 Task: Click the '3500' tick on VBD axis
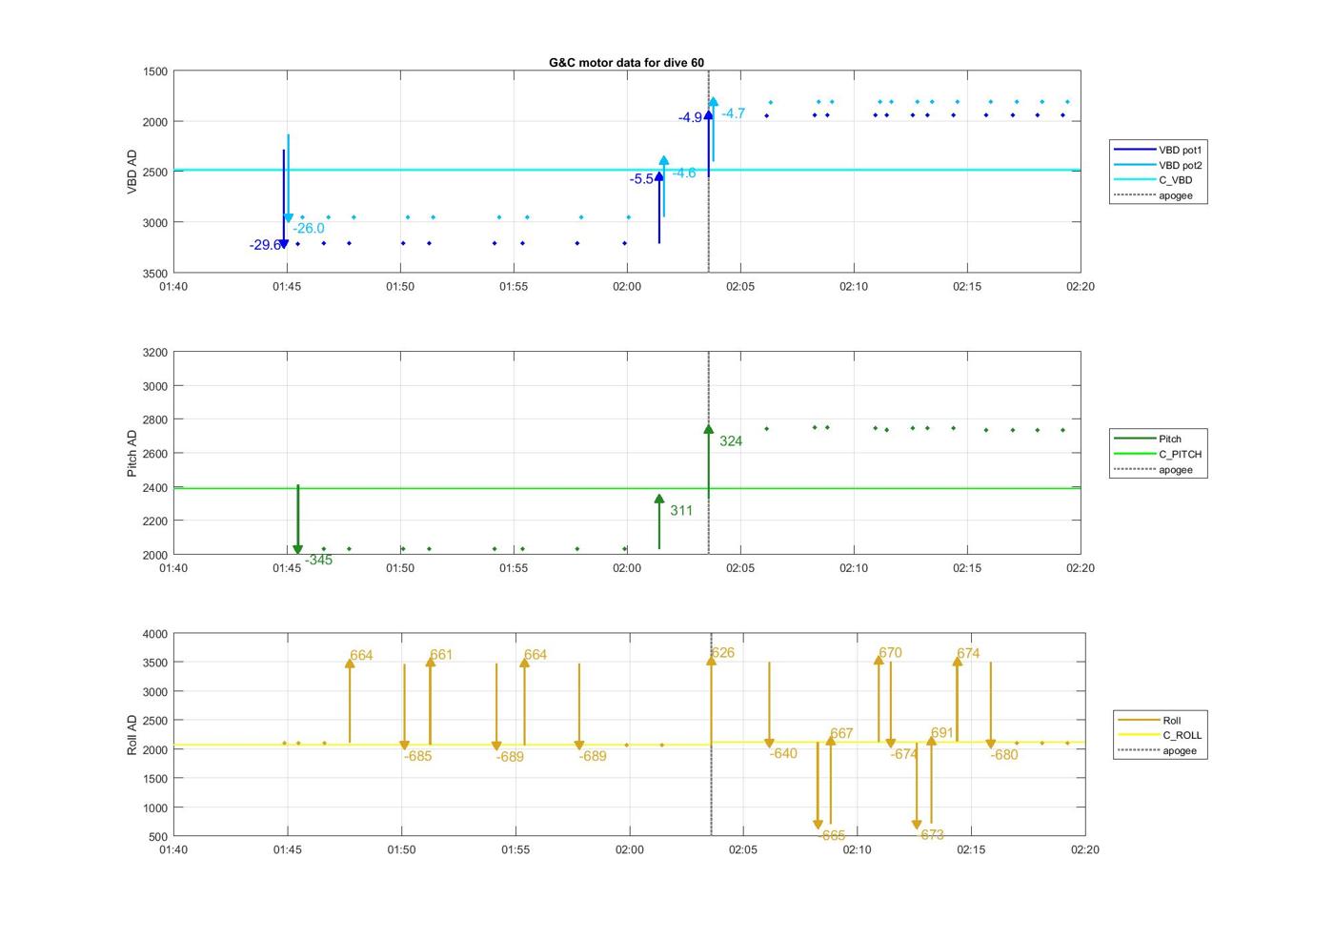click(155, 274)
